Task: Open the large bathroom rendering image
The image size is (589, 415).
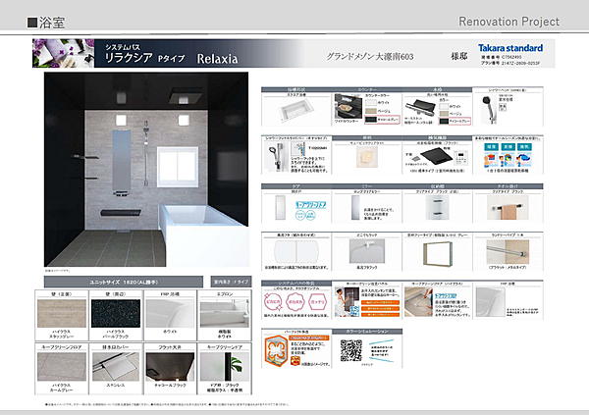Action: 146,170
